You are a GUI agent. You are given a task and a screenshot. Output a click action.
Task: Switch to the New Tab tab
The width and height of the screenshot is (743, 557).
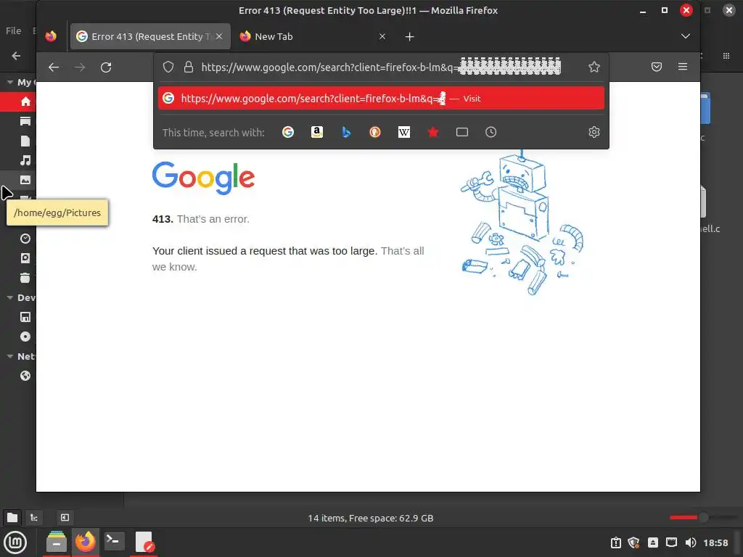point(313,36)
